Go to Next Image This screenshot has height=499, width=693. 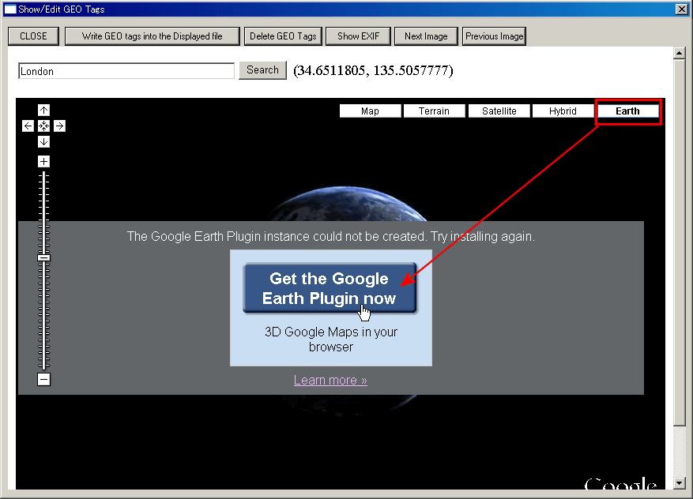click(426, 36)
